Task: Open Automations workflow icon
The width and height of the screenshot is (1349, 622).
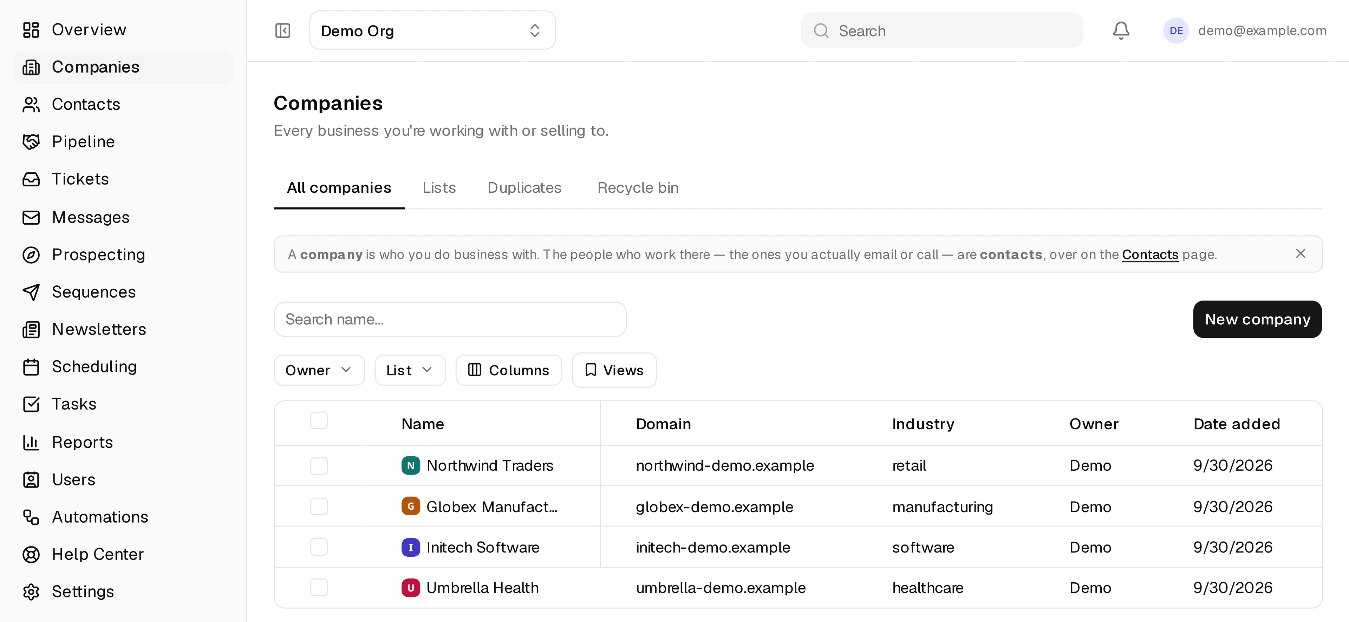Action: point(31,517)
